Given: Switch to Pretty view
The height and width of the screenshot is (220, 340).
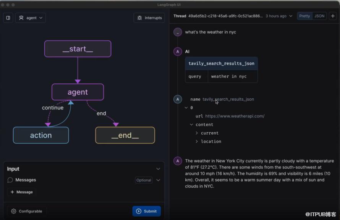Looking at the screenshot, I should point(304,16).
